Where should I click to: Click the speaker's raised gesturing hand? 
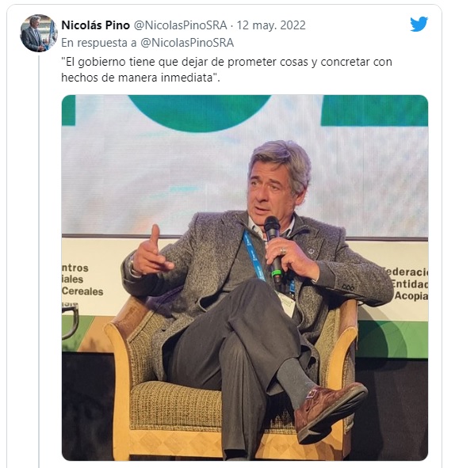point(151,254)
